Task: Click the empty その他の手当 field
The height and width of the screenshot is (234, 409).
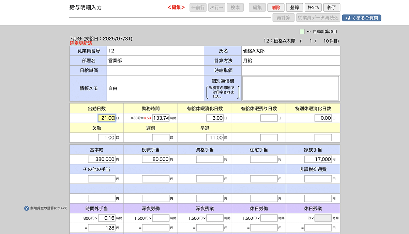Action: click(102, 179)
